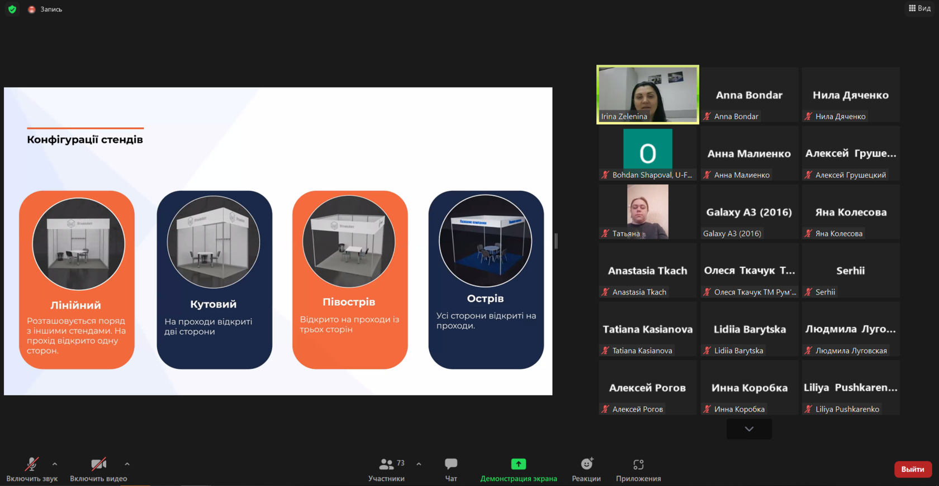Click the muted mic icon on Нила Дяченко's tile
The width and height of the screenshot is (939, 486).
pyautogui.click(x=808, y=116)
